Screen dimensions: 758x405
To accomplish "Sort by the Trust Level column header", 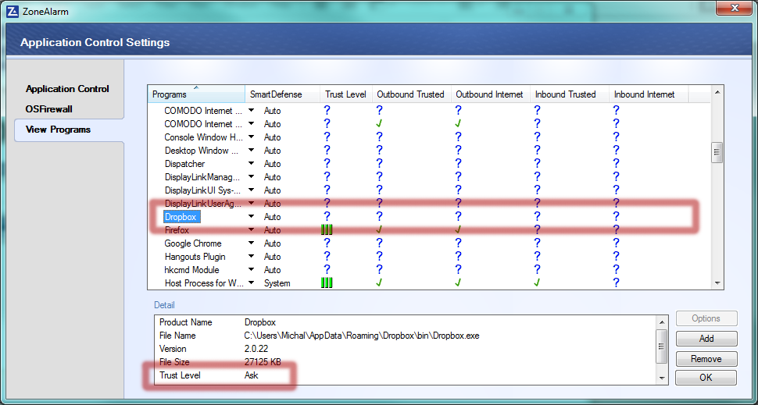I will 345,94.
